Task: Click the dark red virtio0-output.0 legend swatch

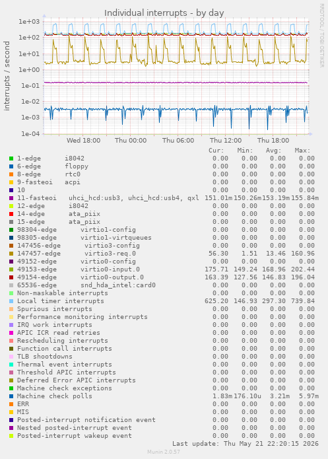Action: click(x=11, y=277)
